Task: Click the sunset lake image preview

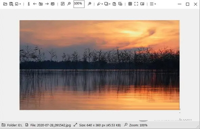Action: (x=99, y=65)
